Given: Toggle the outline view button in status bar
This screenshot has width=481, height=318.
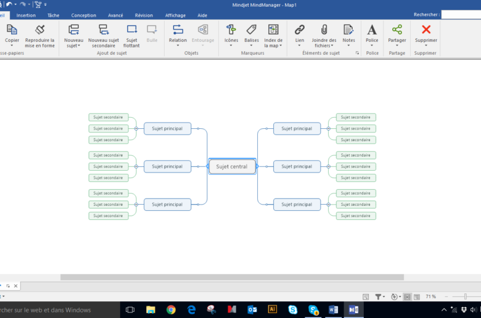Looking at the screenshot, I should (x=416, y=296).
